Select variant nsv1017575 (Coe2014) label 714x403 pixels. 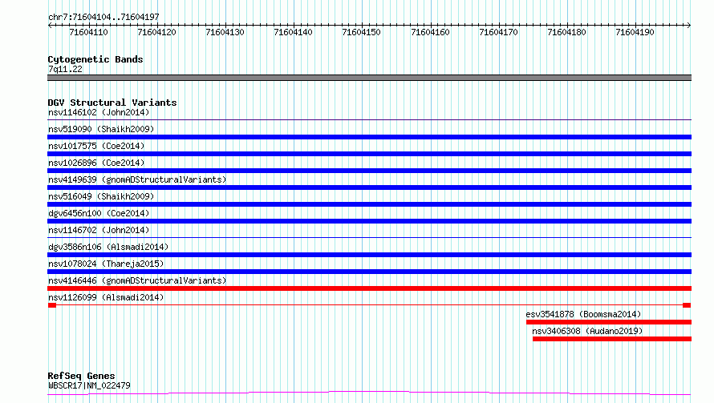coord(96,146)
